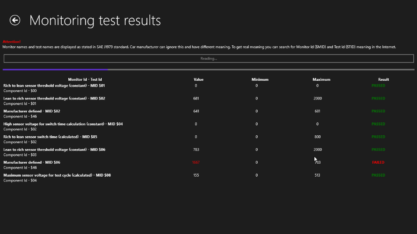Click the Maximum column header
Image resolution: width=417 pixels, height=234 pixels.
click(321, 80)
